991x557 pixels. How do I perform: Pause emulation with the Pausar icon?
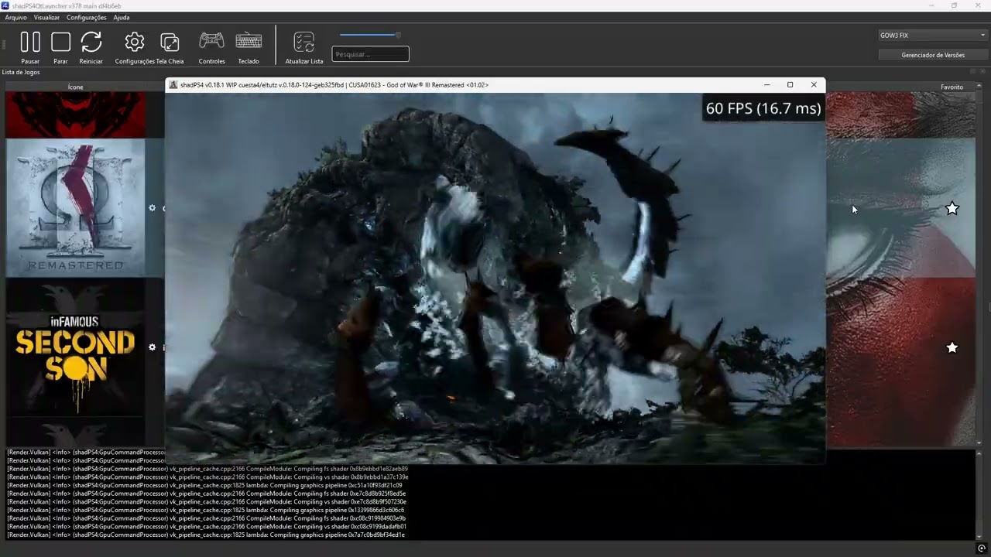[x=30, y=42]
